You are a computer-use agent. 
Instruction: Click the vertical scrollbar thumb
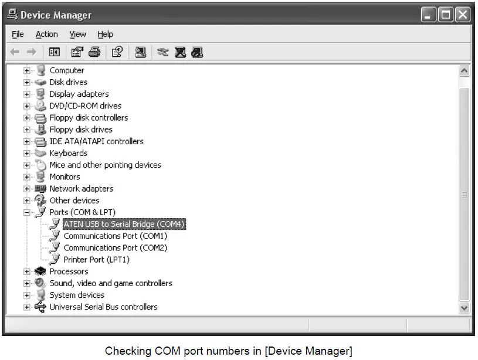tap(465, 194)
